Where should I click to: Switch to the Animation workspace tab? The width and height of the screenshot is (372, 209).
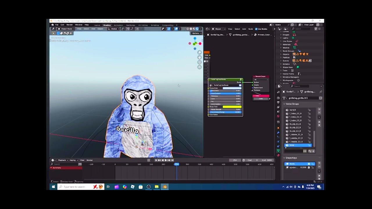(x=118, y=25)
